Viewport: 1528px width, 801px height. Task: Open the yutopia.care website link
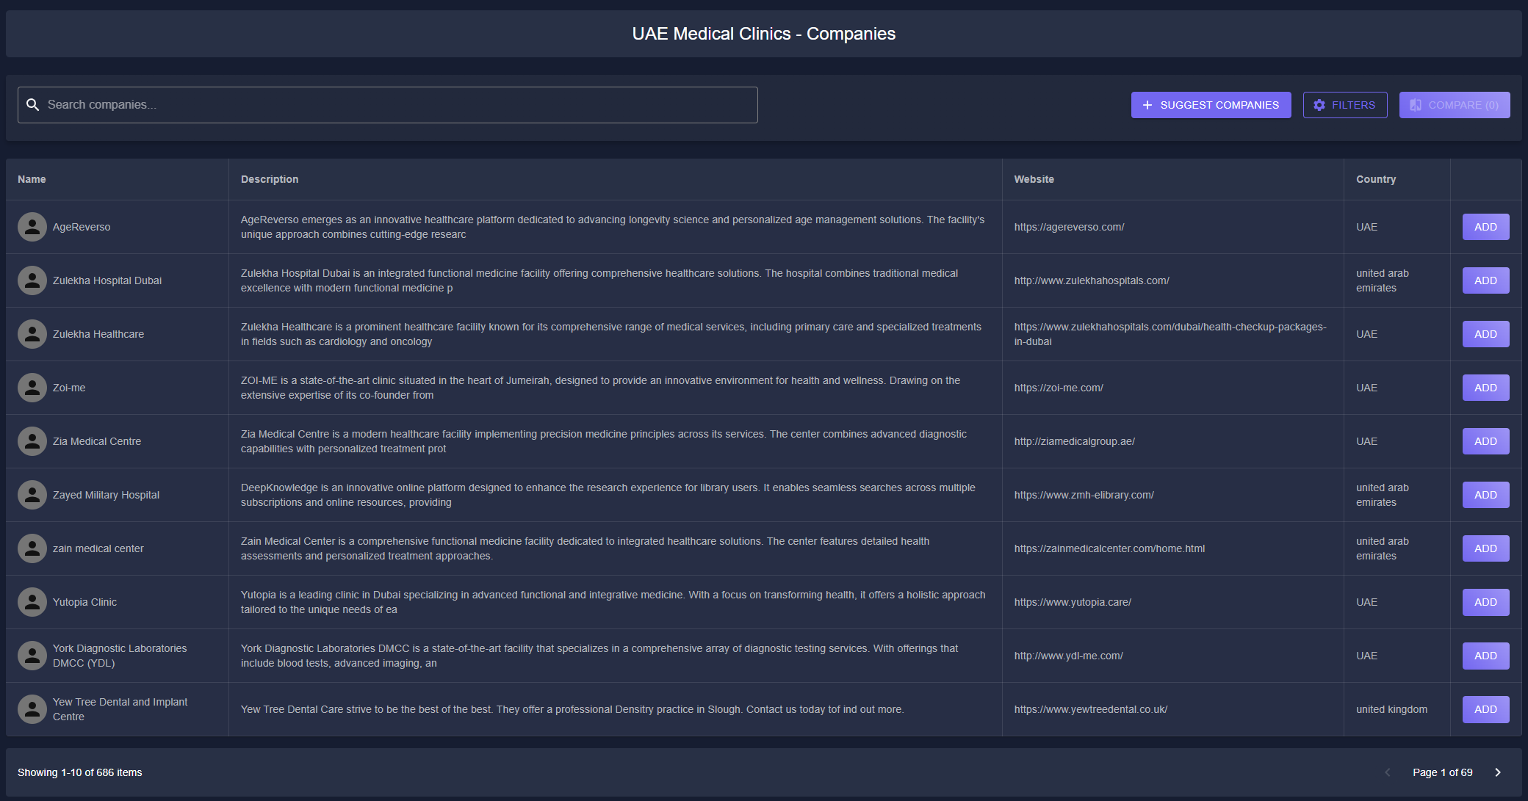point(1073,602)
